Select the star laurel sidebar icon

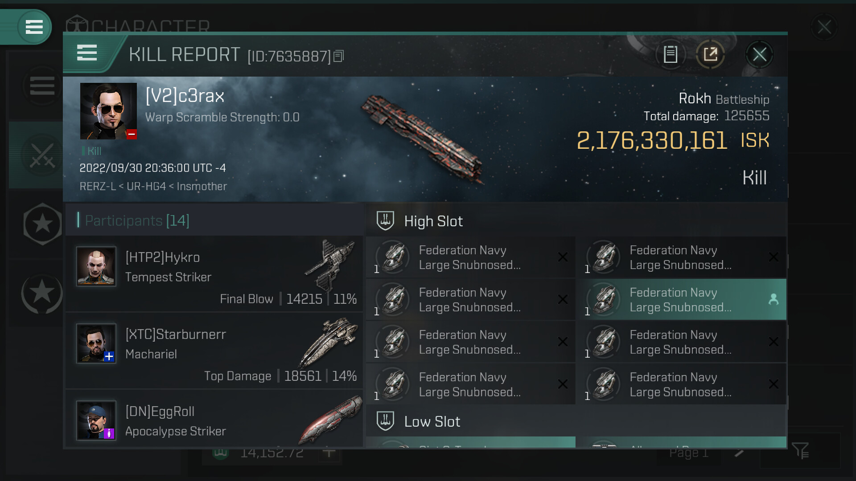pyautogui.click(x=42, y=293)
